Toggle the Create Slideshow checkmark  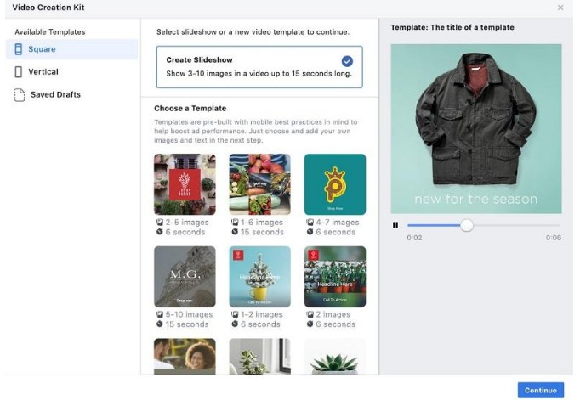347,61
